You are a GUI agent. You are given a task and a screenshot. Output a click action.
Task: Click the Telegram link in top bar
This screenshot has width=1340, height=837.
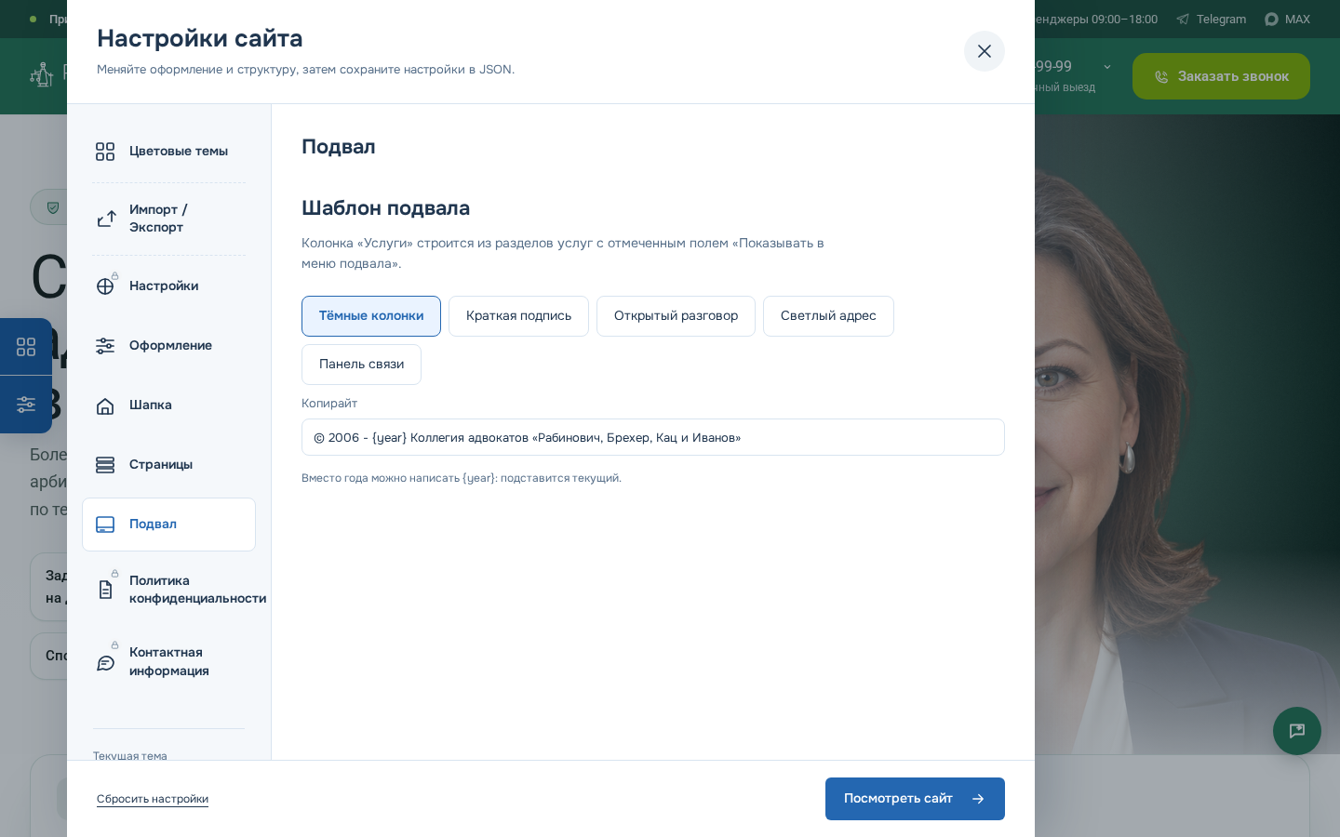tap(1211, 20)
